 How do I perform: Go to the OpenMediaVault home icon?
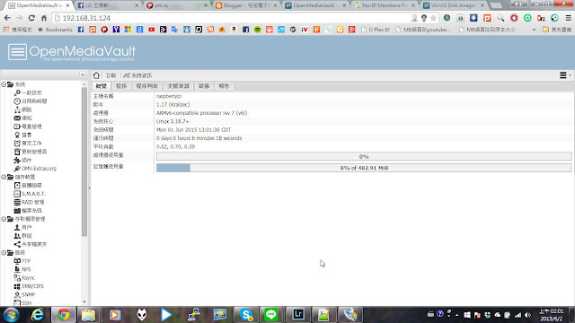point(96,75)
